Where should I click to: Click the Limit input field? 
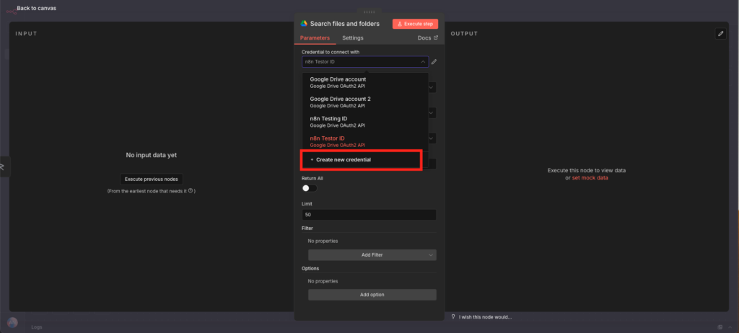369,215
